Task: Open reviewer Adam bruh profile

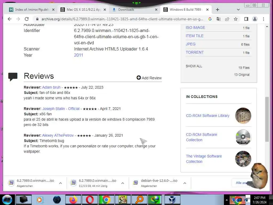Action: click(x=51, y=87)
